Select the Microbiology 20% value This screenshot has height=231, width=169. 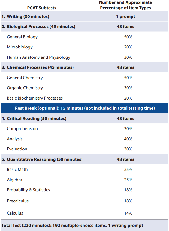pos(128,47)
